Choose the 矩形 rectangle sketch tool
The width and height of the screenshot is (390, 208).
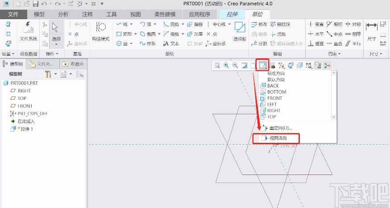tap(124, 34)
